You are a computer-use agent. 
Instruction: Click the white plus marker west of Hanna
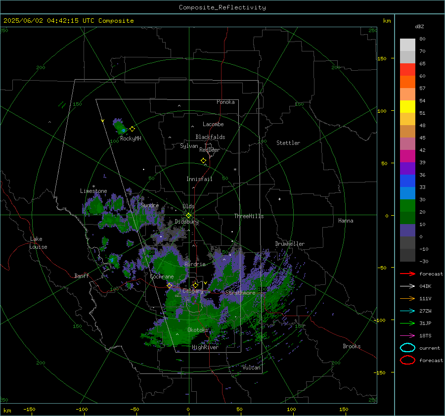coord(279,199)
